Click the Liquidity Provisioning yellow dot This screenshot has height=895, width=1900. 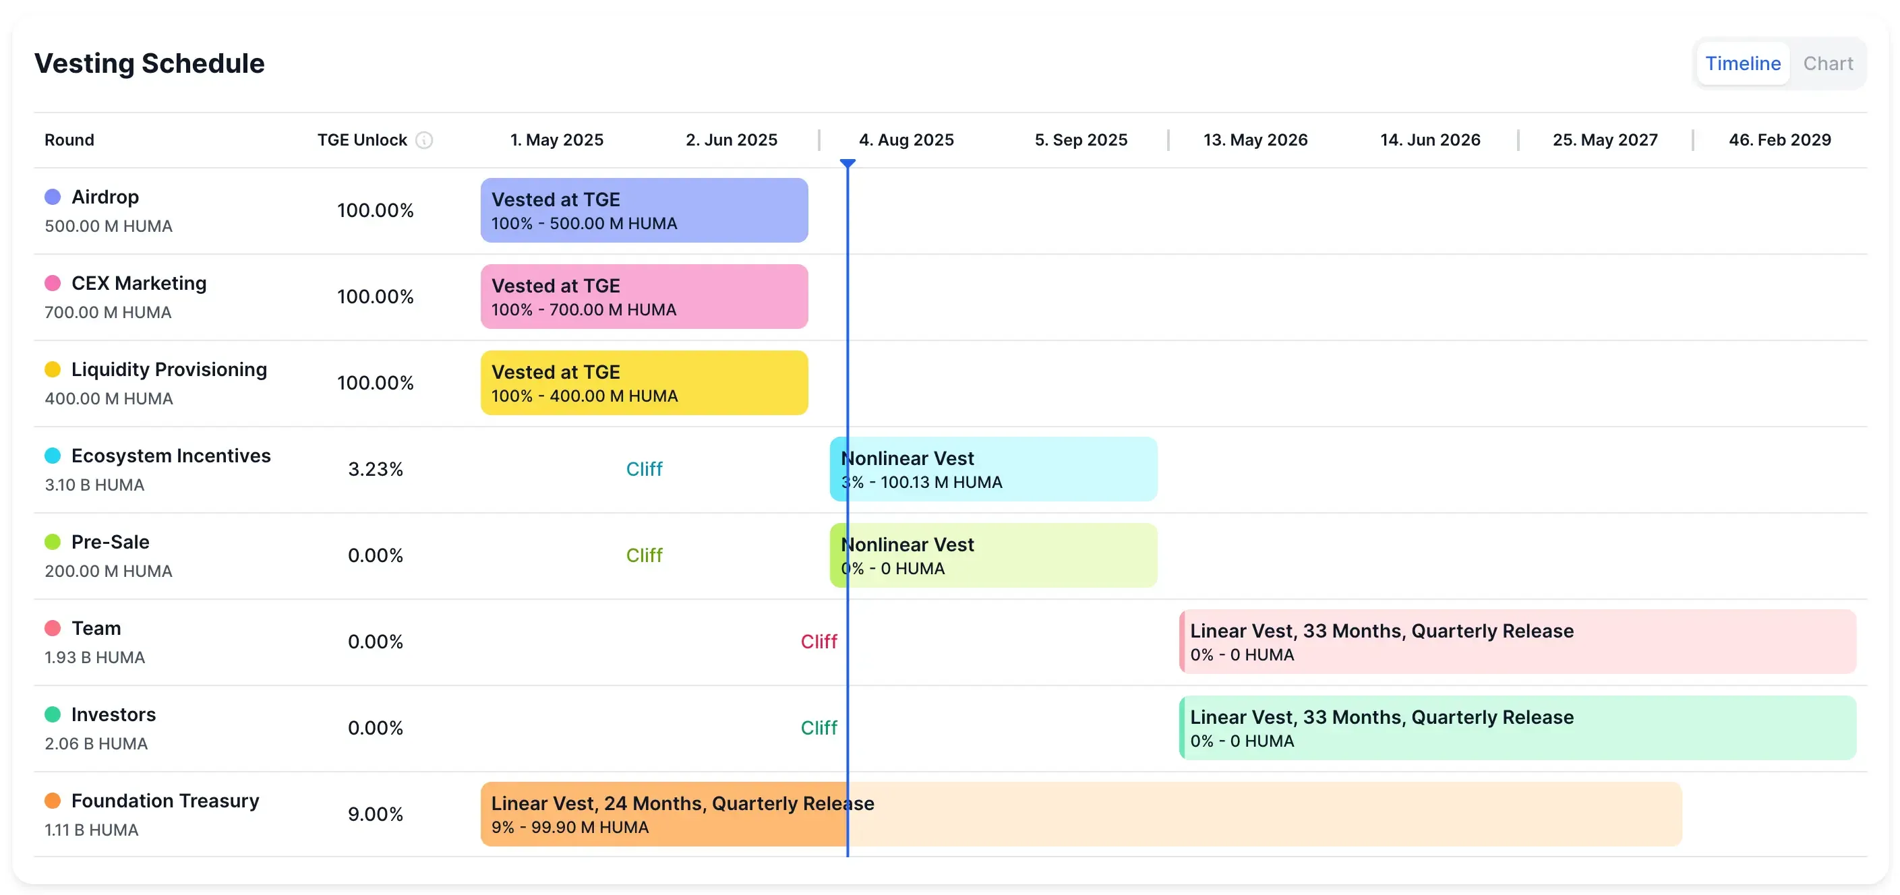tap(53, 369)
